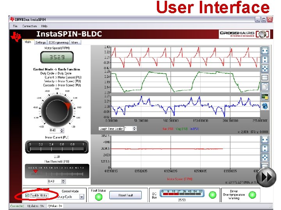Click the DRV83xx InstaSPIN title bar icon
Viewport: 281px width, 210px height.
coord(12,19)
